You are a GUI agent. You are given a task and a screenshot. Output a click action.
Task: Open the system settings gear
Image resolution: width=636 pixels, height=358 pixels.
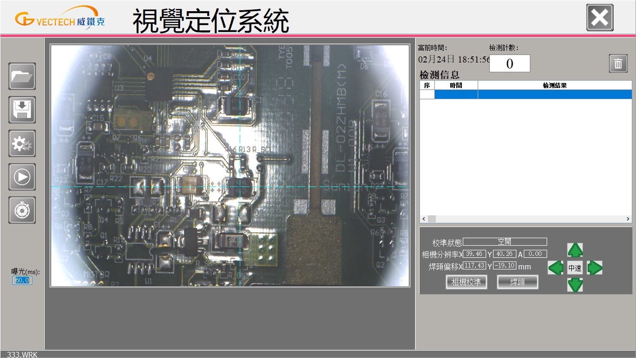click(22, 144)
